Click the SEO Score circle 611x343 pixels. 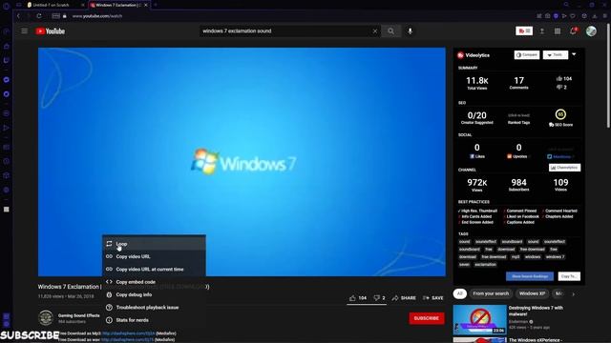point(560,114)
